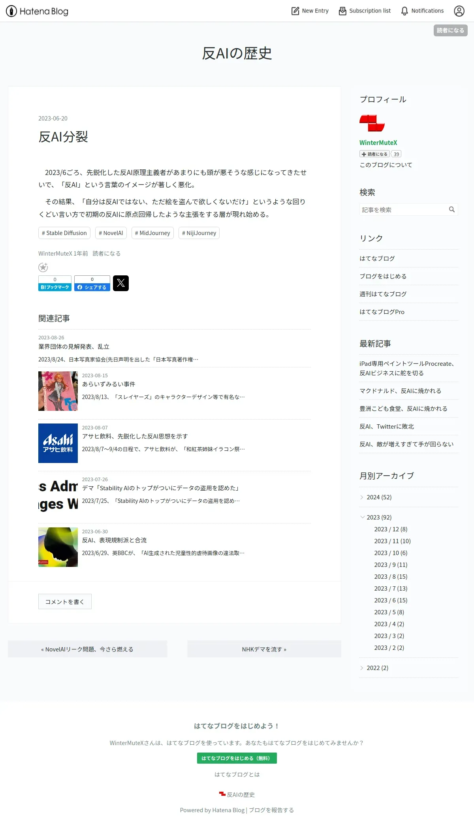
Task: Click WinterMuteX red profile image
Action: (x=372, y=123)
